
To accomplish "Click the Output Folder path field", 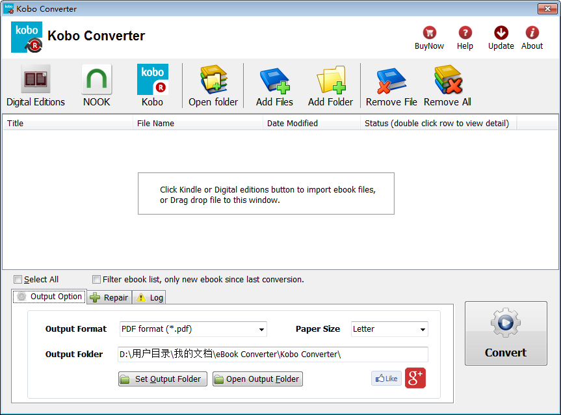I will [x=273, y=354].
